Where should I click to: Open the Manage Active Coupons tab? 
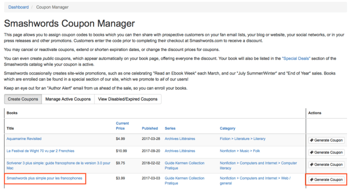pyautogui.click(x=68, y=99)
